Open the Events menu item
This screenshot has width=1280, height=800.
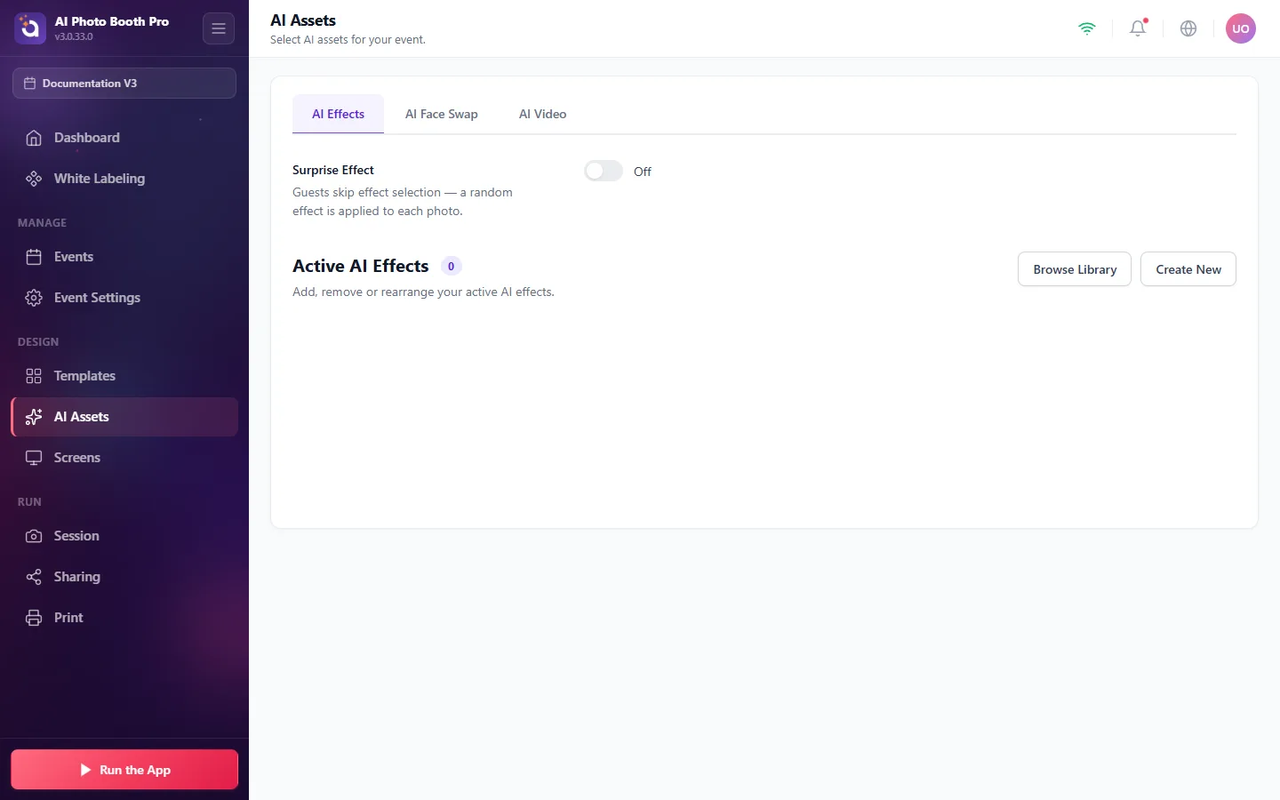(x=124, y=257)
